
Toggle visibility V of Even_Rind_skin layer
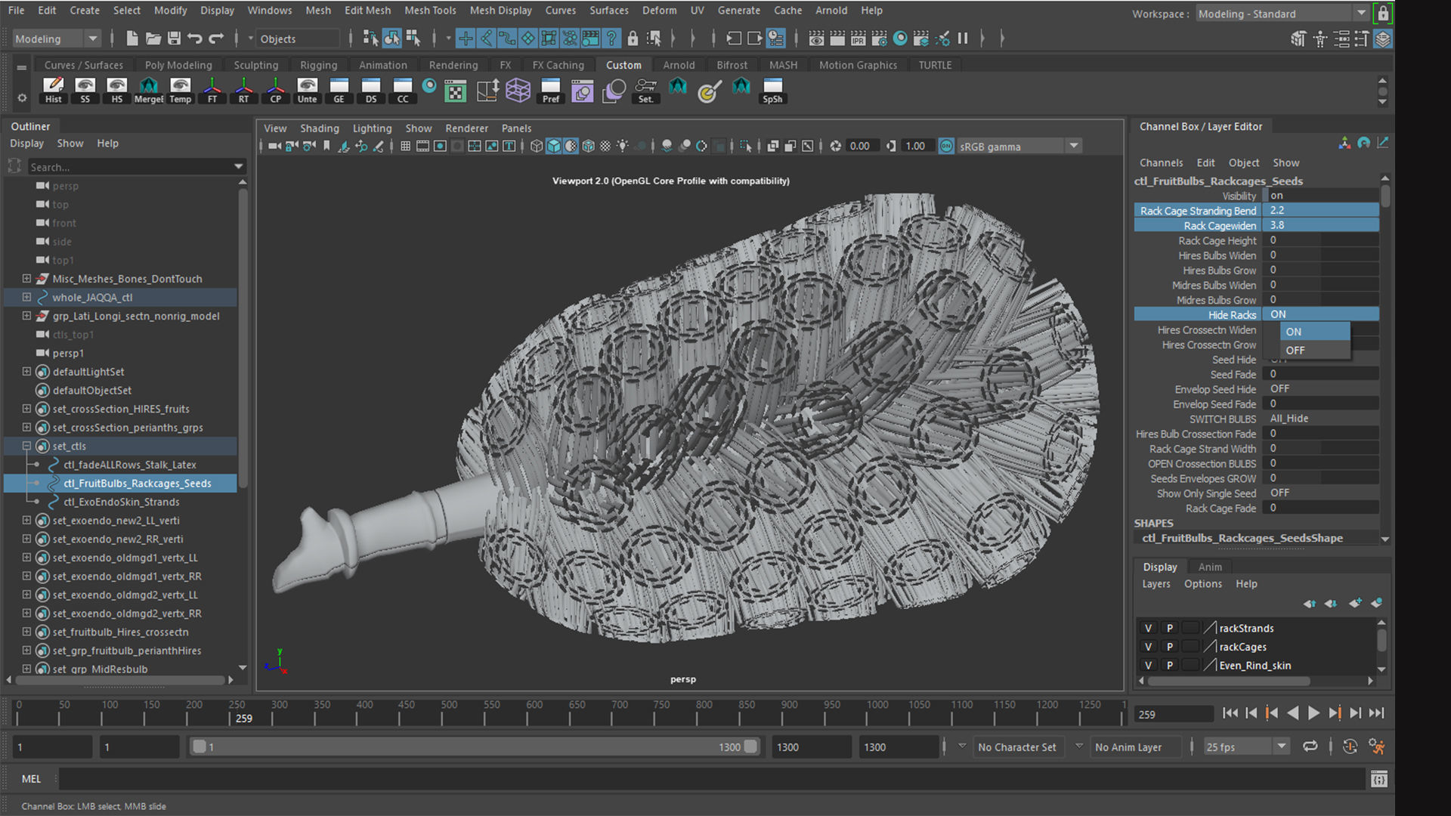coord(1148,666)
